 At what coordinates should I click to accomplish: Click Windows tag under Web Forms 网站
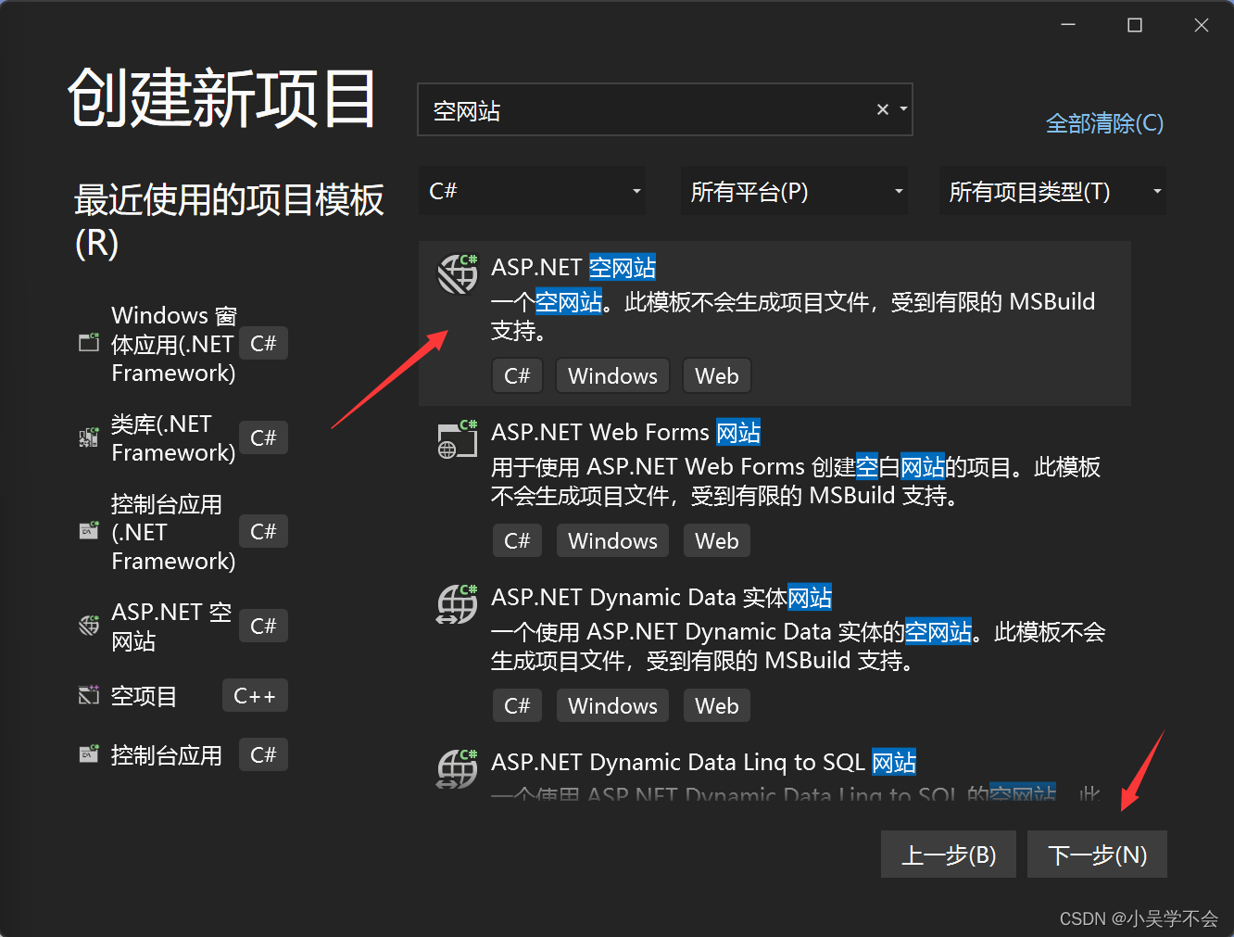(612, 540)
